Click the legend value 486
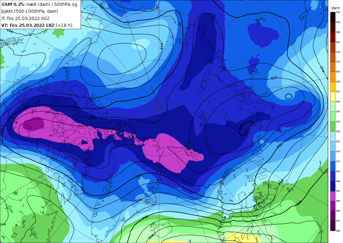 click(x=338, y=201)
